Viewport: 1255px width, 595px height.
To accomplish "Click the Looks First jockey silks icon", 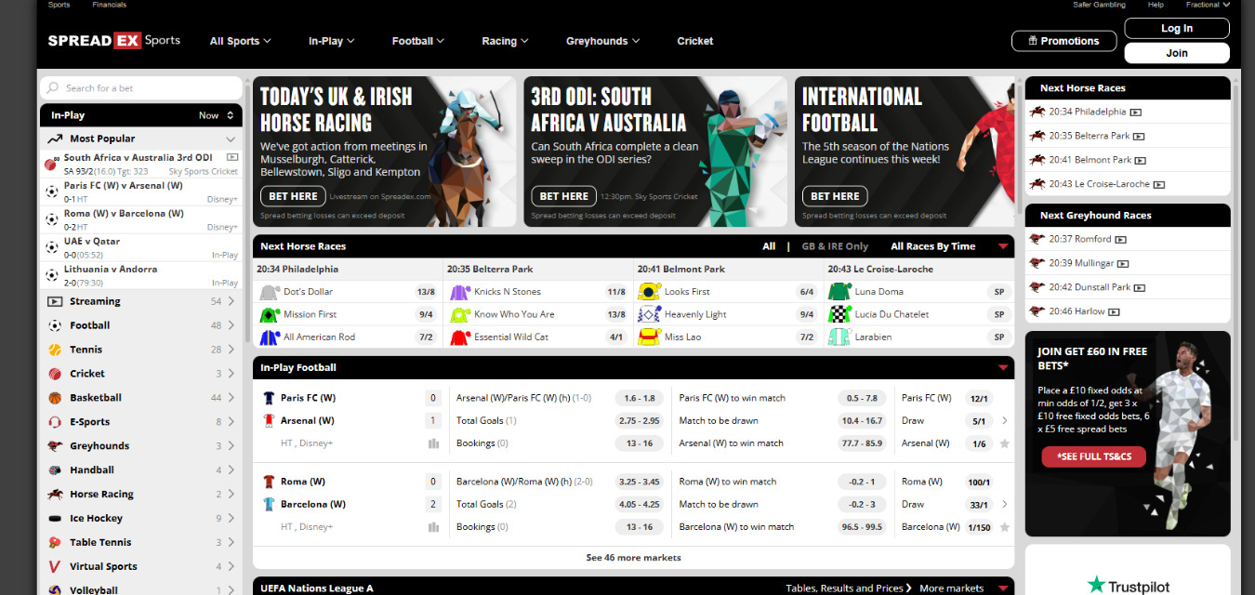I will 650,292.
